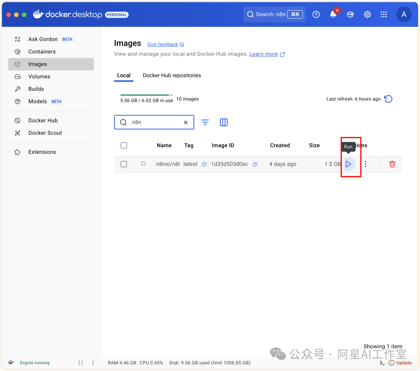Focus the n8n image search field
Viewport: 420px width, 371px height.
[x=154, y=122]
